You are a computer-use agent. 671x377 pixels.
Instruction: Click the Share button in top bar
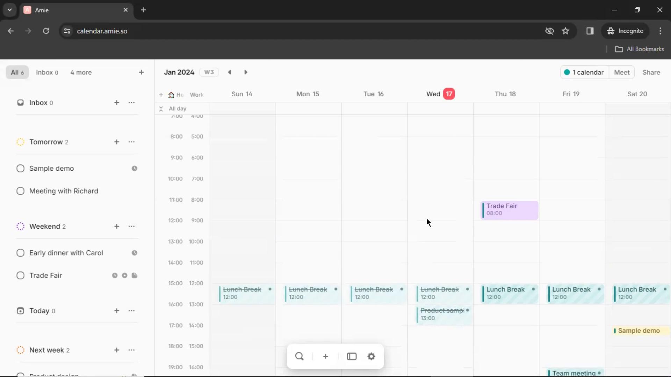pos(652,72)
